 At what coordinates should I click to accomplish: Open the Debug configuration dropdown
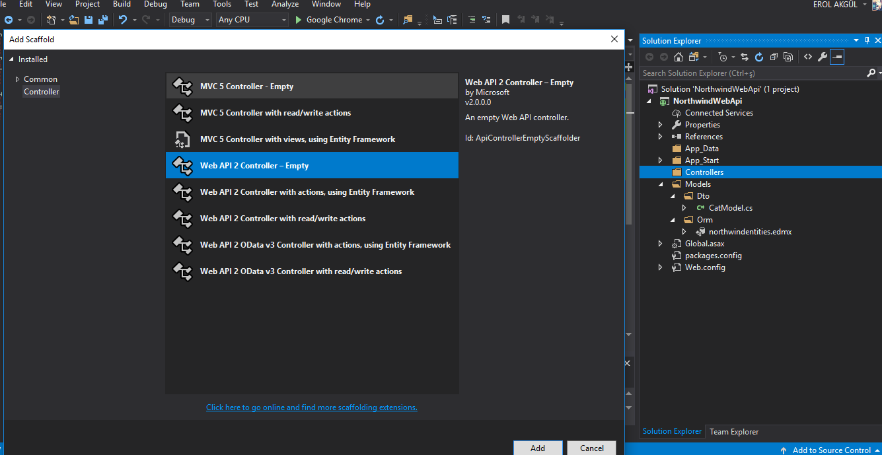[x=190, y=20]
